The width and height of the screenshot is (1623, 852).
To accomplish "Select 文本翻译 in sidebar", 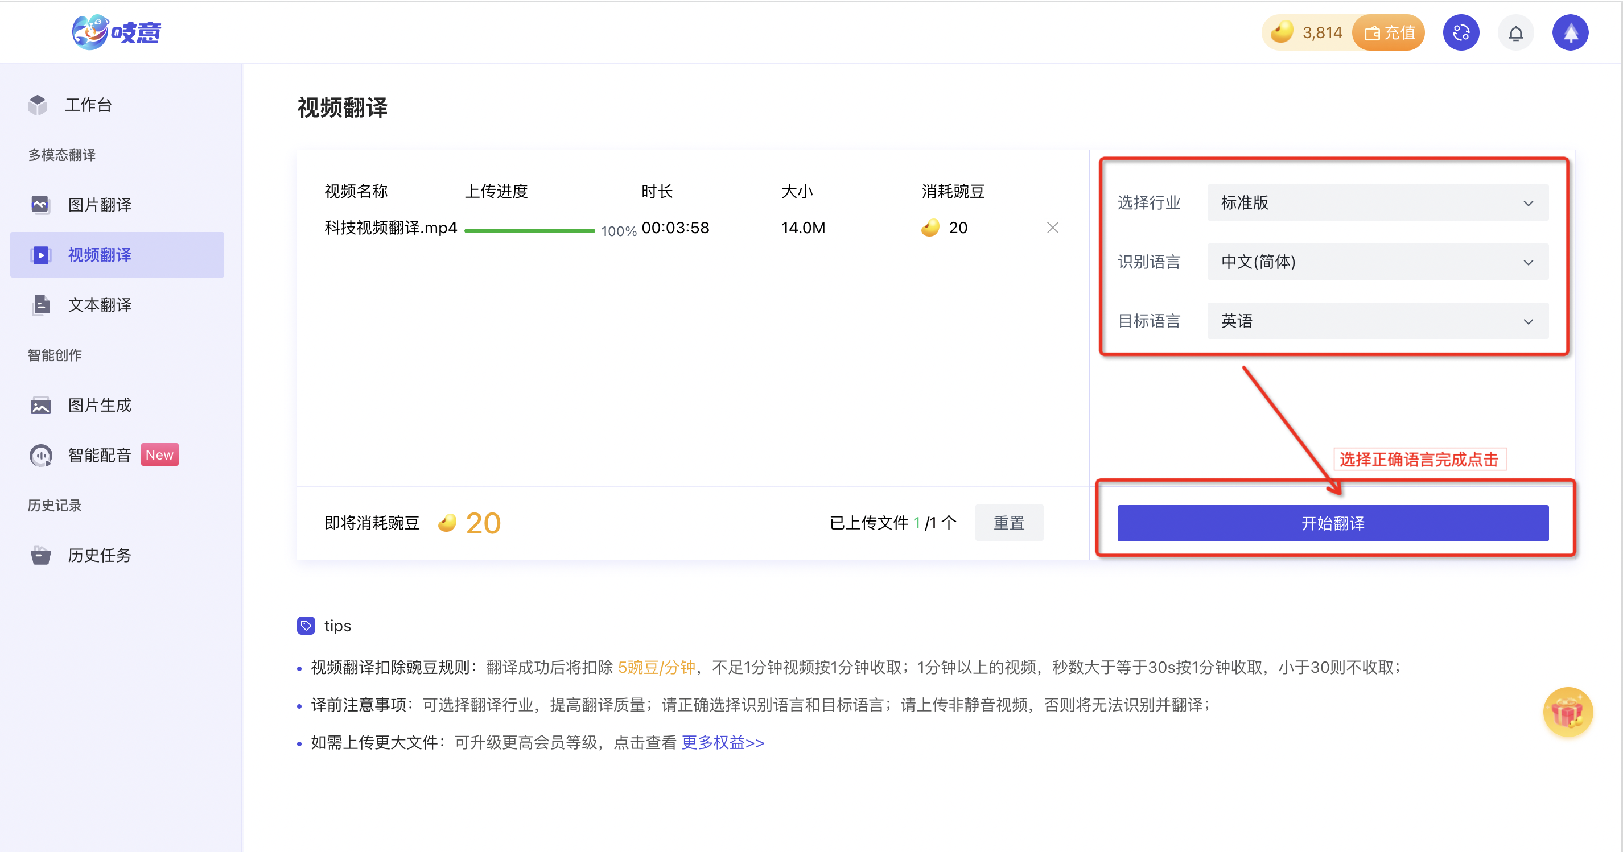I will click(100, 305).
